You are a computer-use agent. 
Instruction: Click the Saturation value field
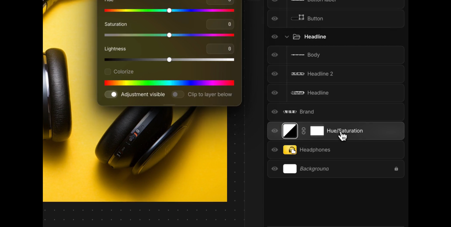[x=220, y=24]
